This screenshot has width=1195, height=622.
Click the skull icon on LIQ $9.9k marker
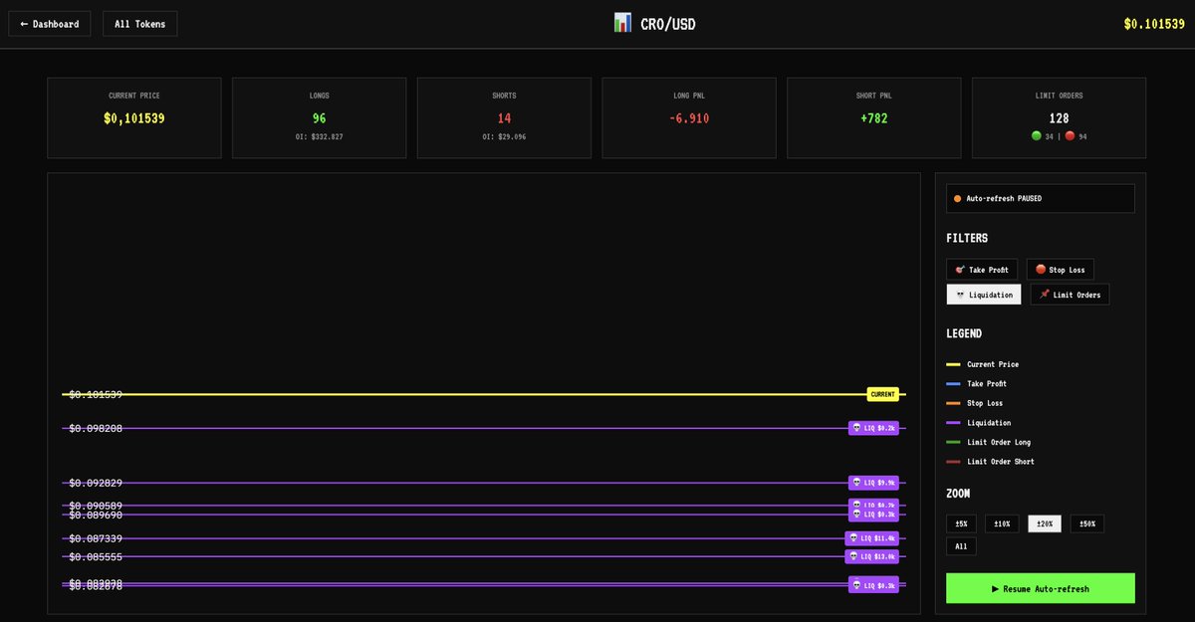[x=856, y=483]
